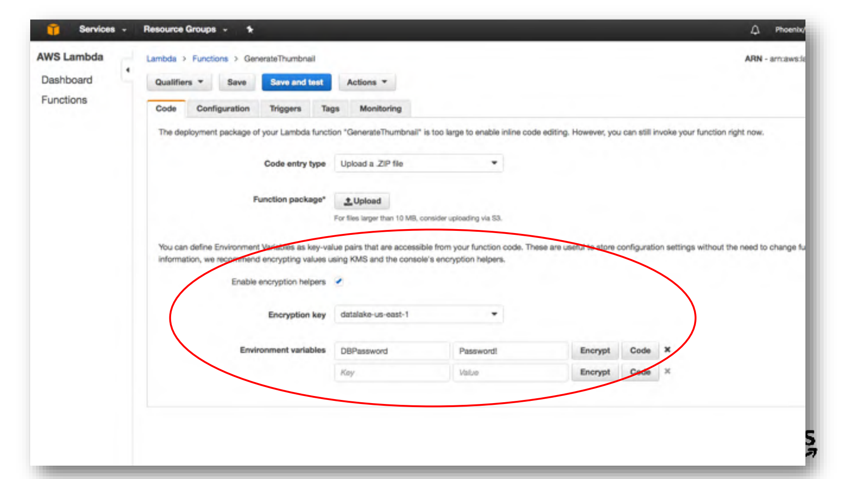Open the Code entry type dropdown
Image resolution: width=853 pixels, height=479 pixels.
(x=418, y=163)
